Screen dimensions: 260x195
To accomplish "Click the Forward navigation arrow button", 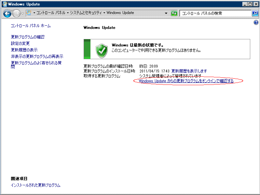I will point(16,13).
